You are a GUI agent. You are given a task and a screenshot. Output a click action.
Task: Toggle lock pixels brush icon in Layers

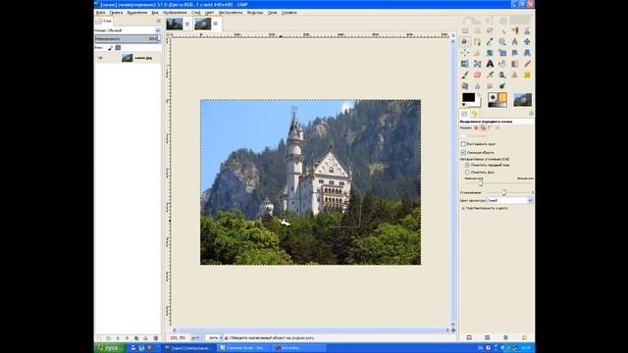click(x=110, y=48)
